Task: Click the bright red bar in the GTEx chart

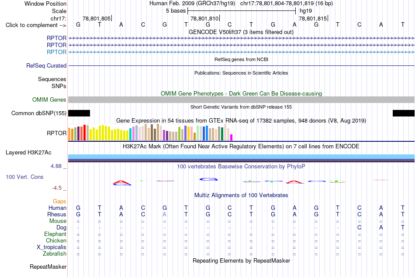Action: (x=84, y=133)
